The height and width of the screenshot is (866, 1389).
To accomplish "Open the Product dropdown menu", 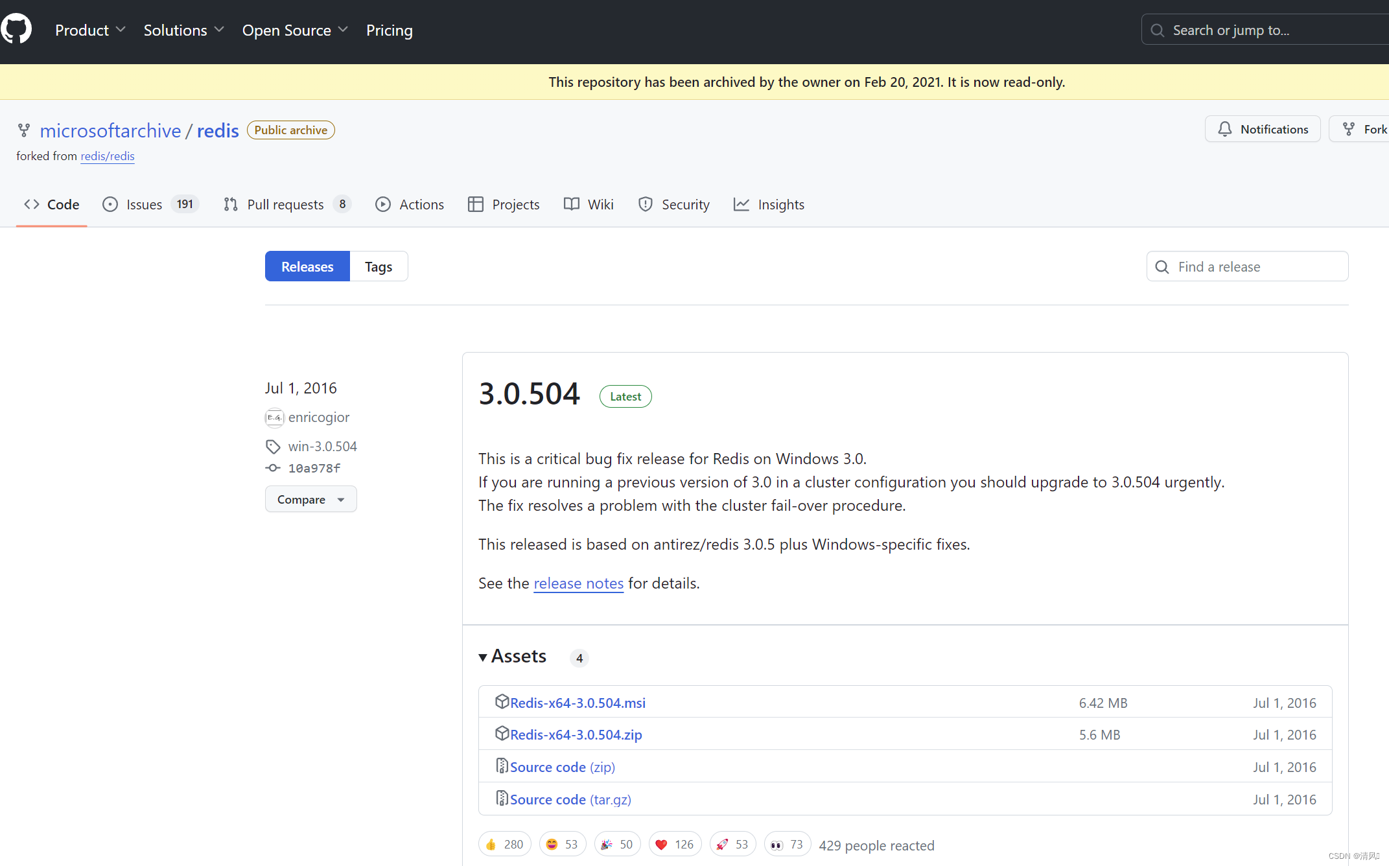I will (90, 30).
